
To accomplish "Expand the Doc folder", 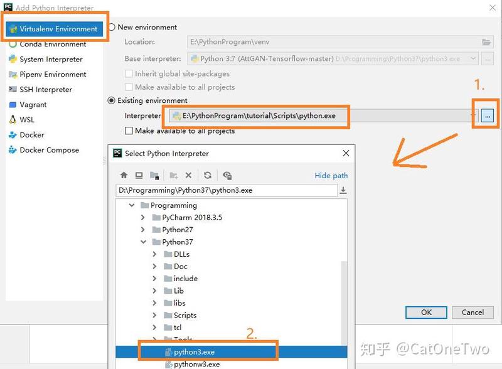I will (154, 266).
